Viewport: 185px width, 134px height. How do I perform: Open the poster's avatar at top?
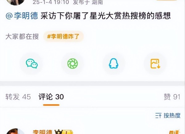click(15, 2)
